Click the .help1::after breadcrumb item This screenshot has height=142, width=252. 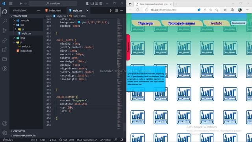(x=78, y=16)
